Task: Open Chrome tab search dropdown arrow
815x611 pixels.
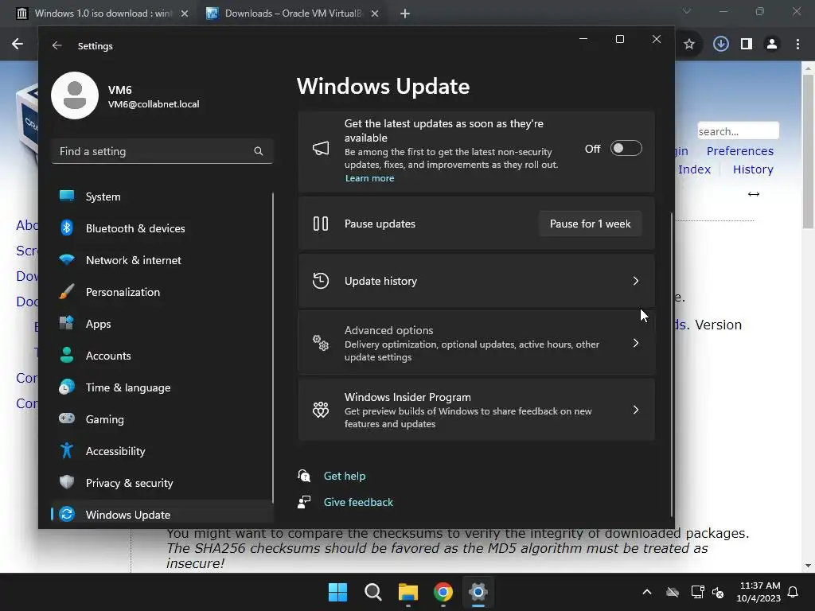Action: coord(687,11)
